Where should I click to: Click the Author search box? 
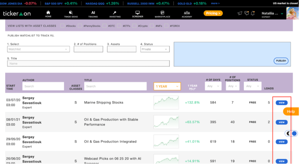[x=43, y=86]
